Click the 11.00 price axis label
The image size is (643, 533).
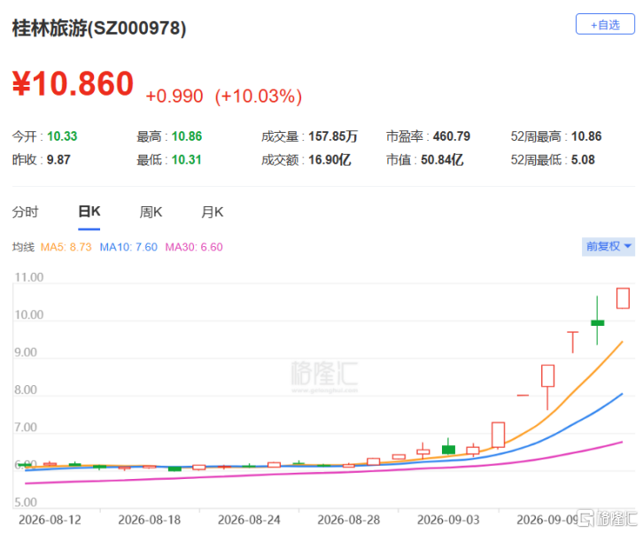tap(28, 277)
